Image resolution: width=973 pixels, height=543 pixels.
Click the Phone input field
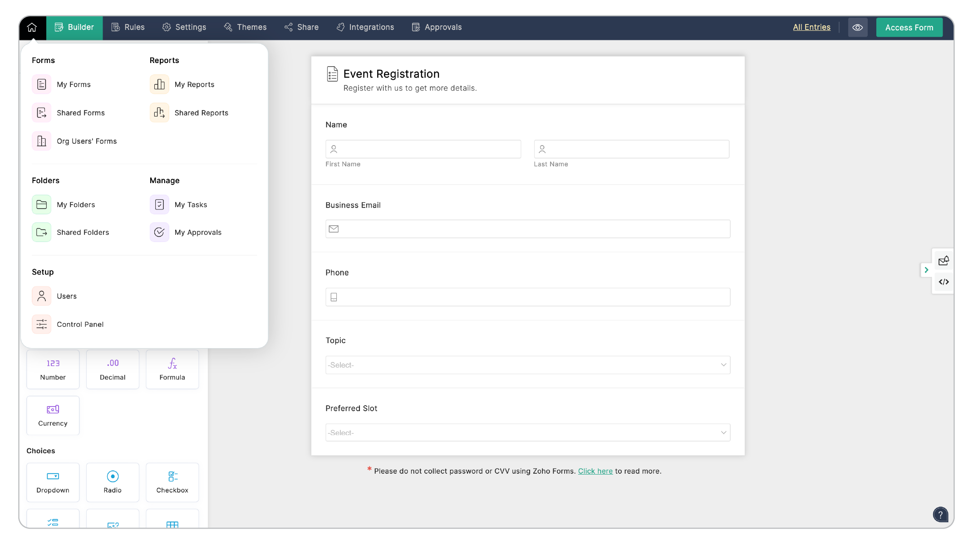pyautogui.click(x=528, y=297)
